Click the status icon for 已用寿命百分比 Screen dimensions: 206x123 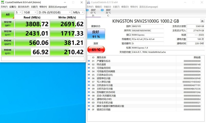pyautogui.click(x=89, y=75)
